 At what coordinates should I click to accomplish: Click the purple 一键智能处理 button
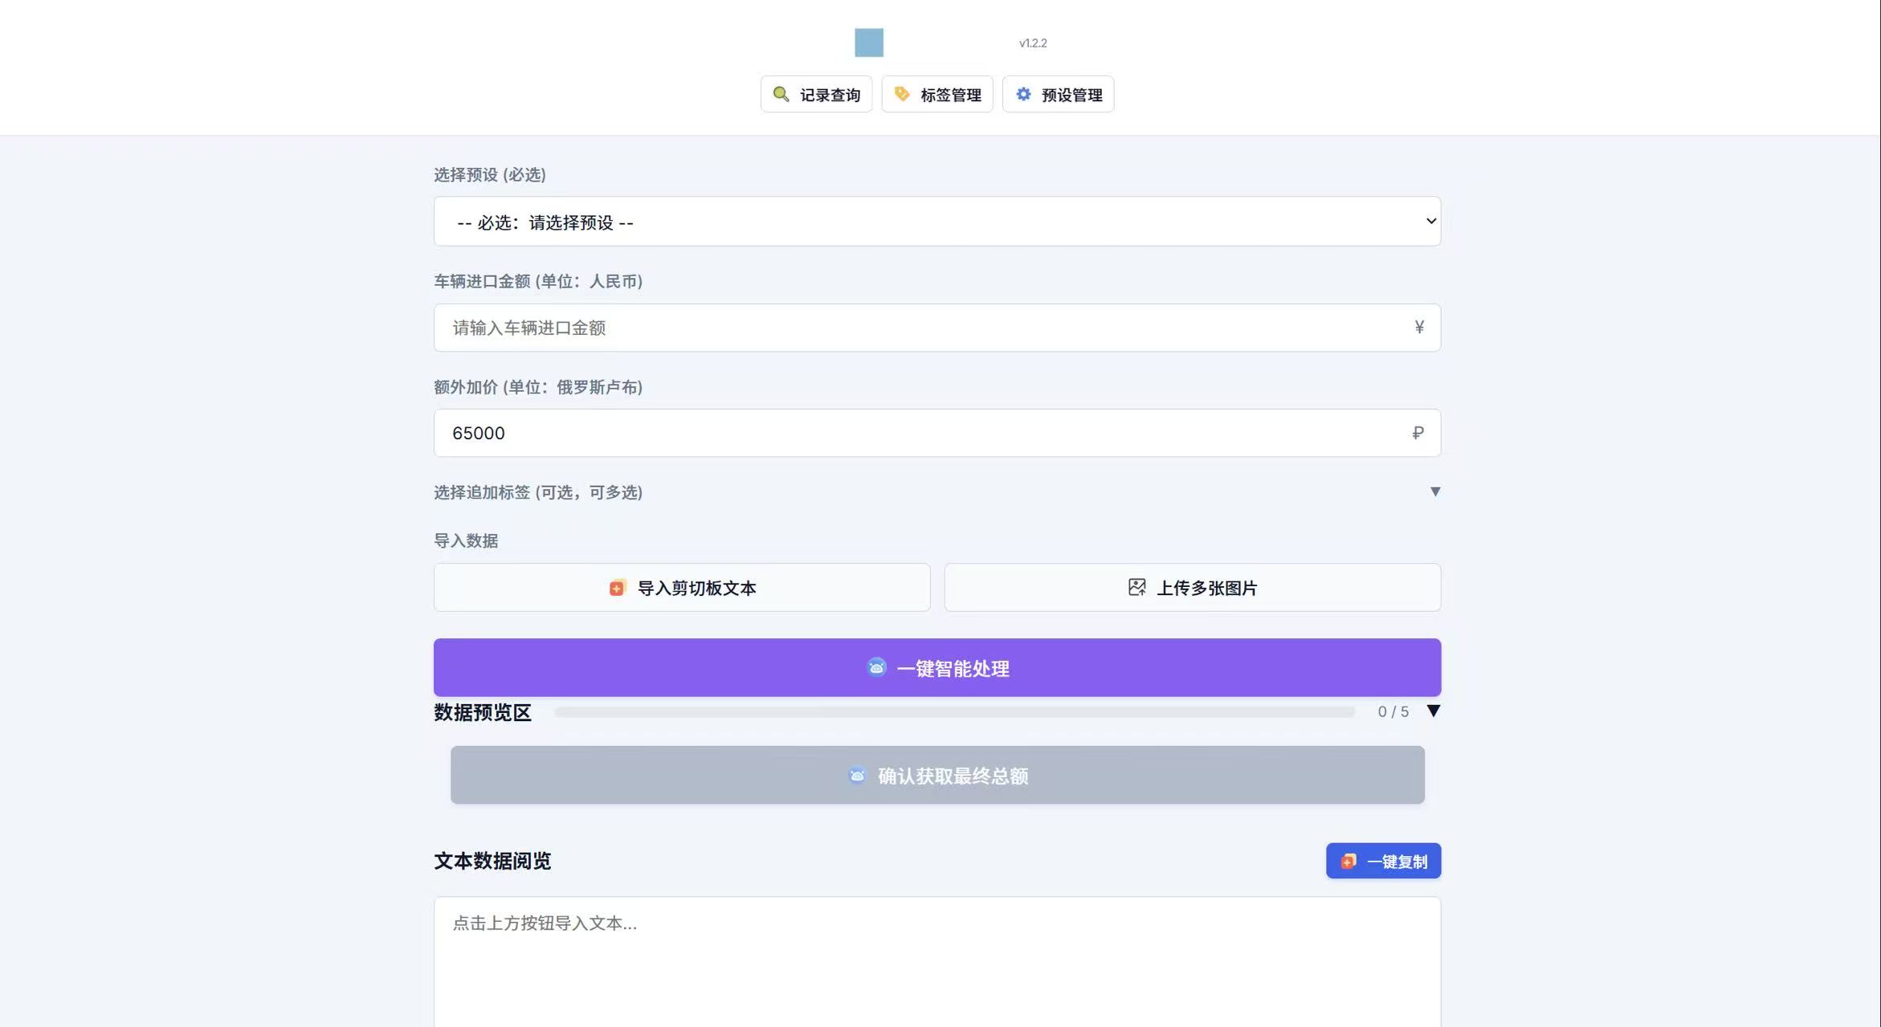tap(937, 667)
